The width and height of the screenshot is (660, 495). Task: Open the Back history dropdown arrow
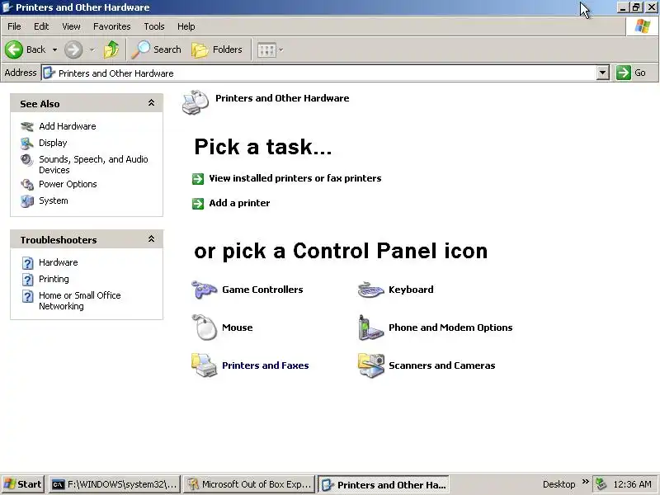click(x=54, y=49)
